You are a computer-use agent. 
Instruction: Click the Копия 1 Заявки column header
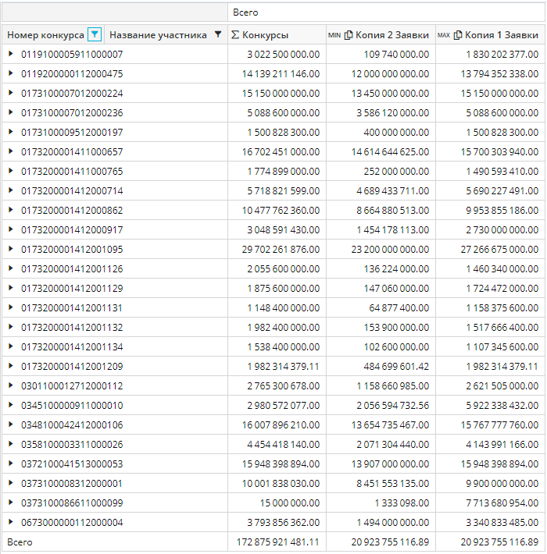click(500, 35)
